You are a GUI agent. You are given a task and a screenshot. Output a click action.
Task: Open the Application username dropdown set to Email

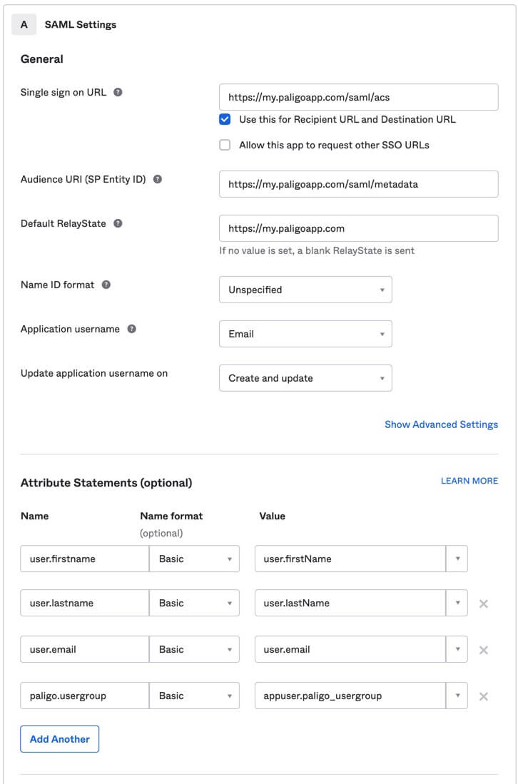tap(305, 334)
